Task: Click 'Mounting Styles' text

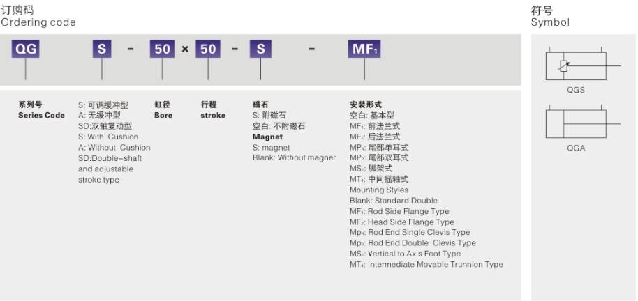Action: tap(379, 190)
